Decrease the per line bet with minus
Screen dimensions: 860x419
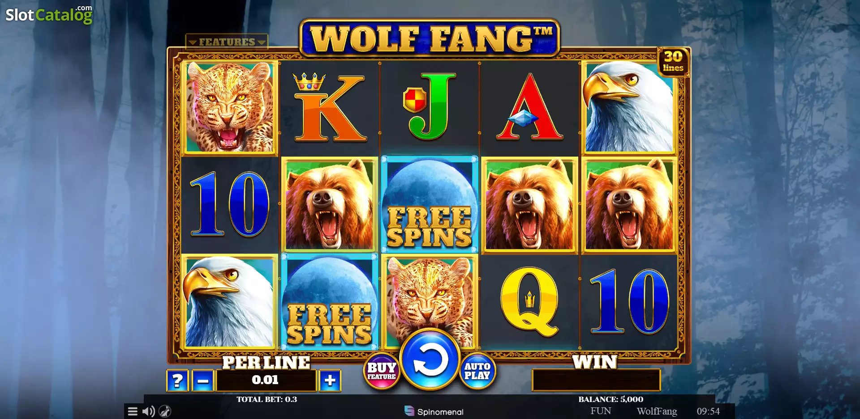pos(203,381)
